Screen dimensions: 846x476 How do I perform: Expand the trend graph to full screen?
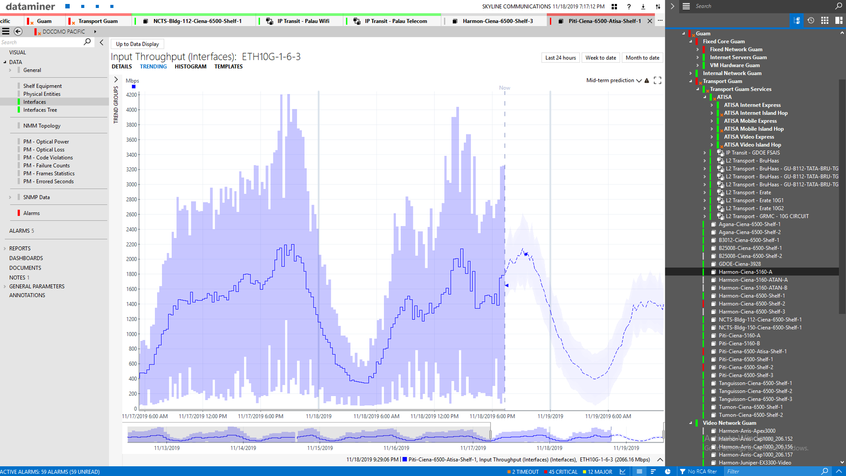[x=657, y=80]
